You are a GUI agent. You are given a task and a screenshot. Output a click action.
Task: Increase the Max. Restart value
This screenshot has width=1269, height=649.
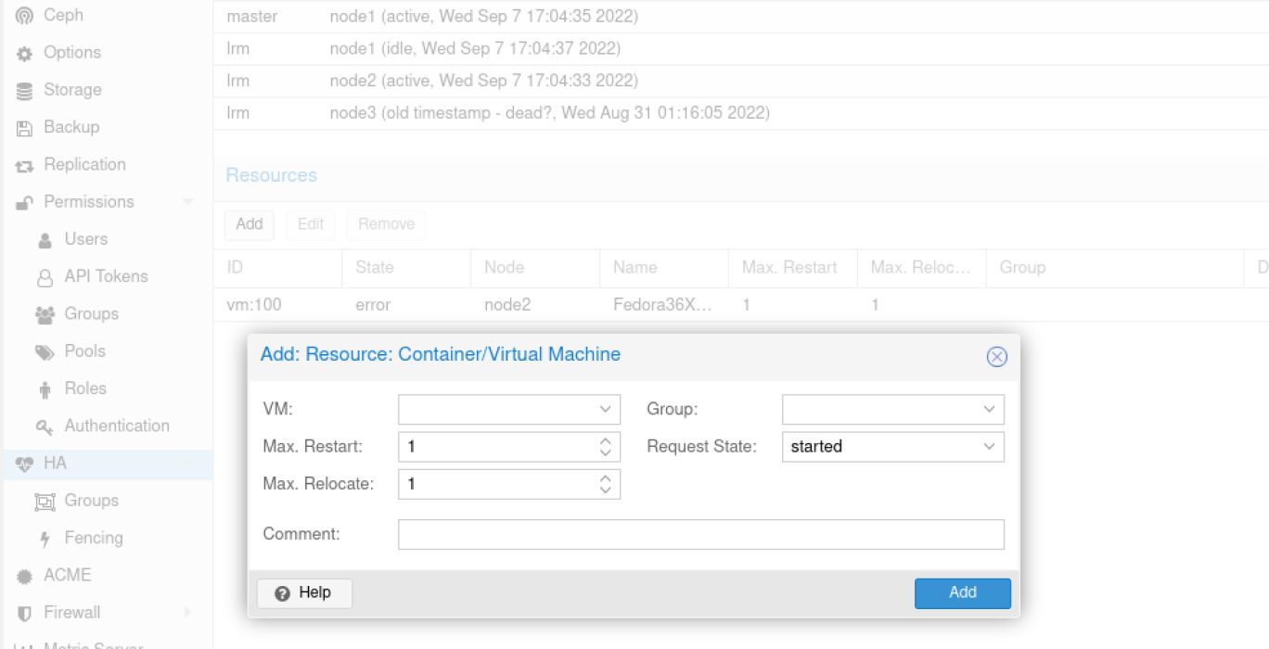pos(605,441)
